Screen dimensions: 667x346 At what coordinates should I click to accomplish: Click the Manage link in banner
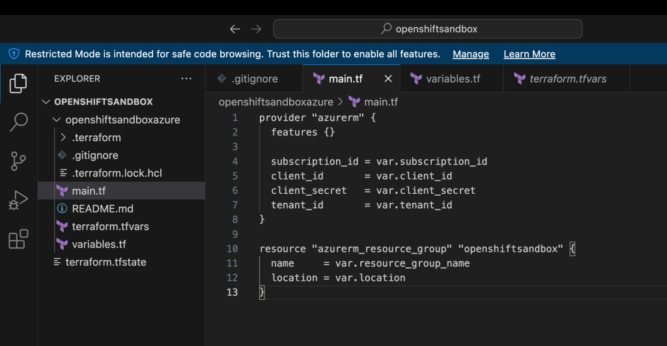click(470, 55)
